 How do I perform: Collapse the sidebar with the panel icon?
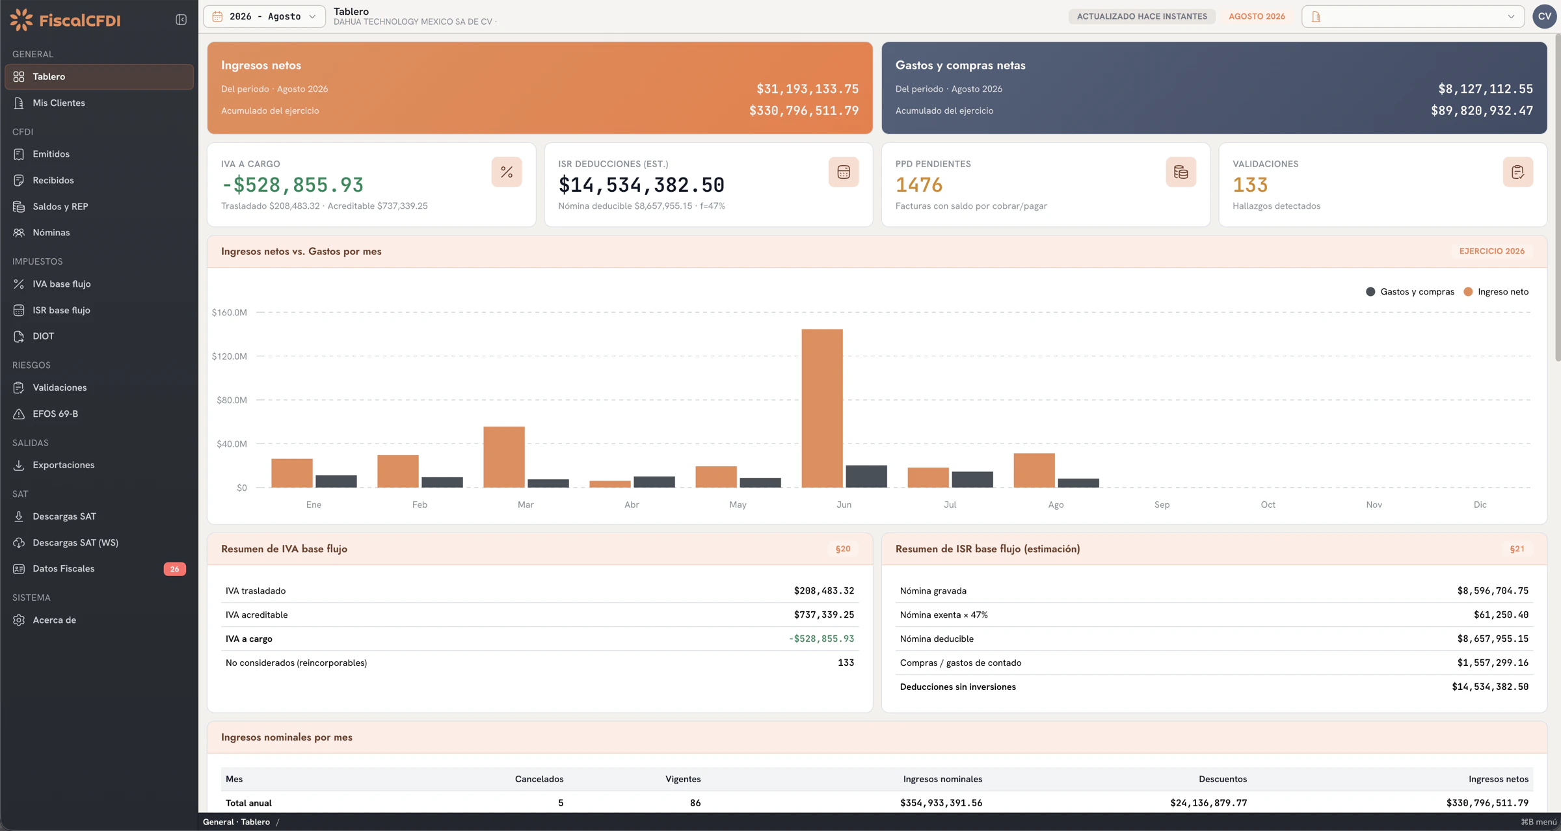181,20
